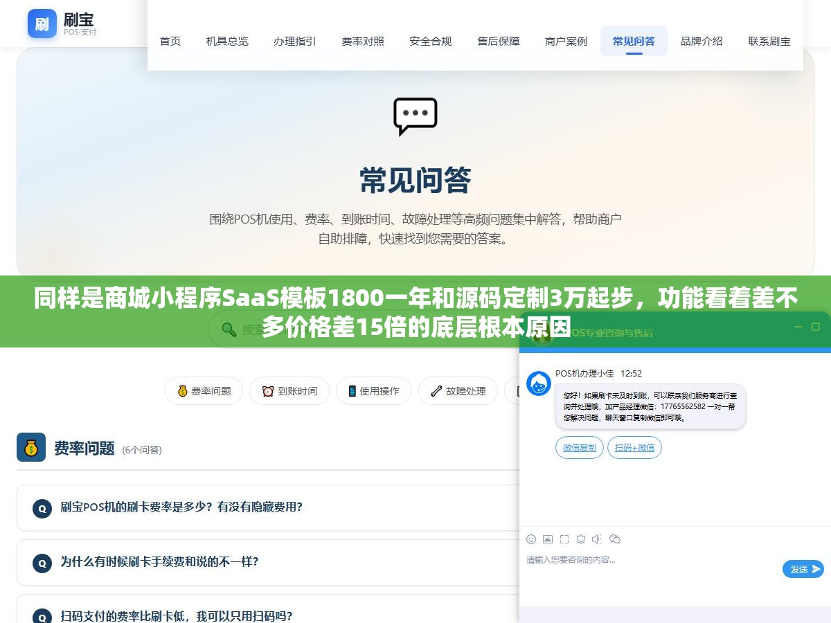Screen dimensions: 831x623
Task: Open emoji picker in chat toolbar
Action: coord(531,539)
